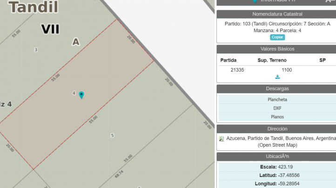Screen dimensions: 336x188
Task: Open the Plancheta download
Action: 277,99
